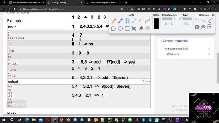
Task: Select the circle shape tool
Action: [x=120, y=28]
